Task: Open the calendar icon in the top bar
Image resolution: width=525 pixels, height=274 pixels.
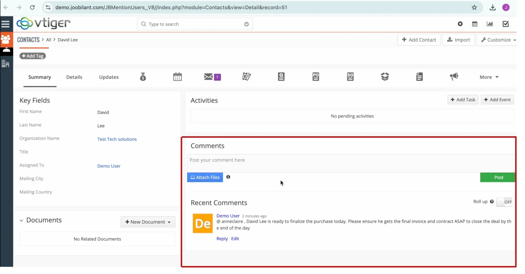Action: click(474, 24)
